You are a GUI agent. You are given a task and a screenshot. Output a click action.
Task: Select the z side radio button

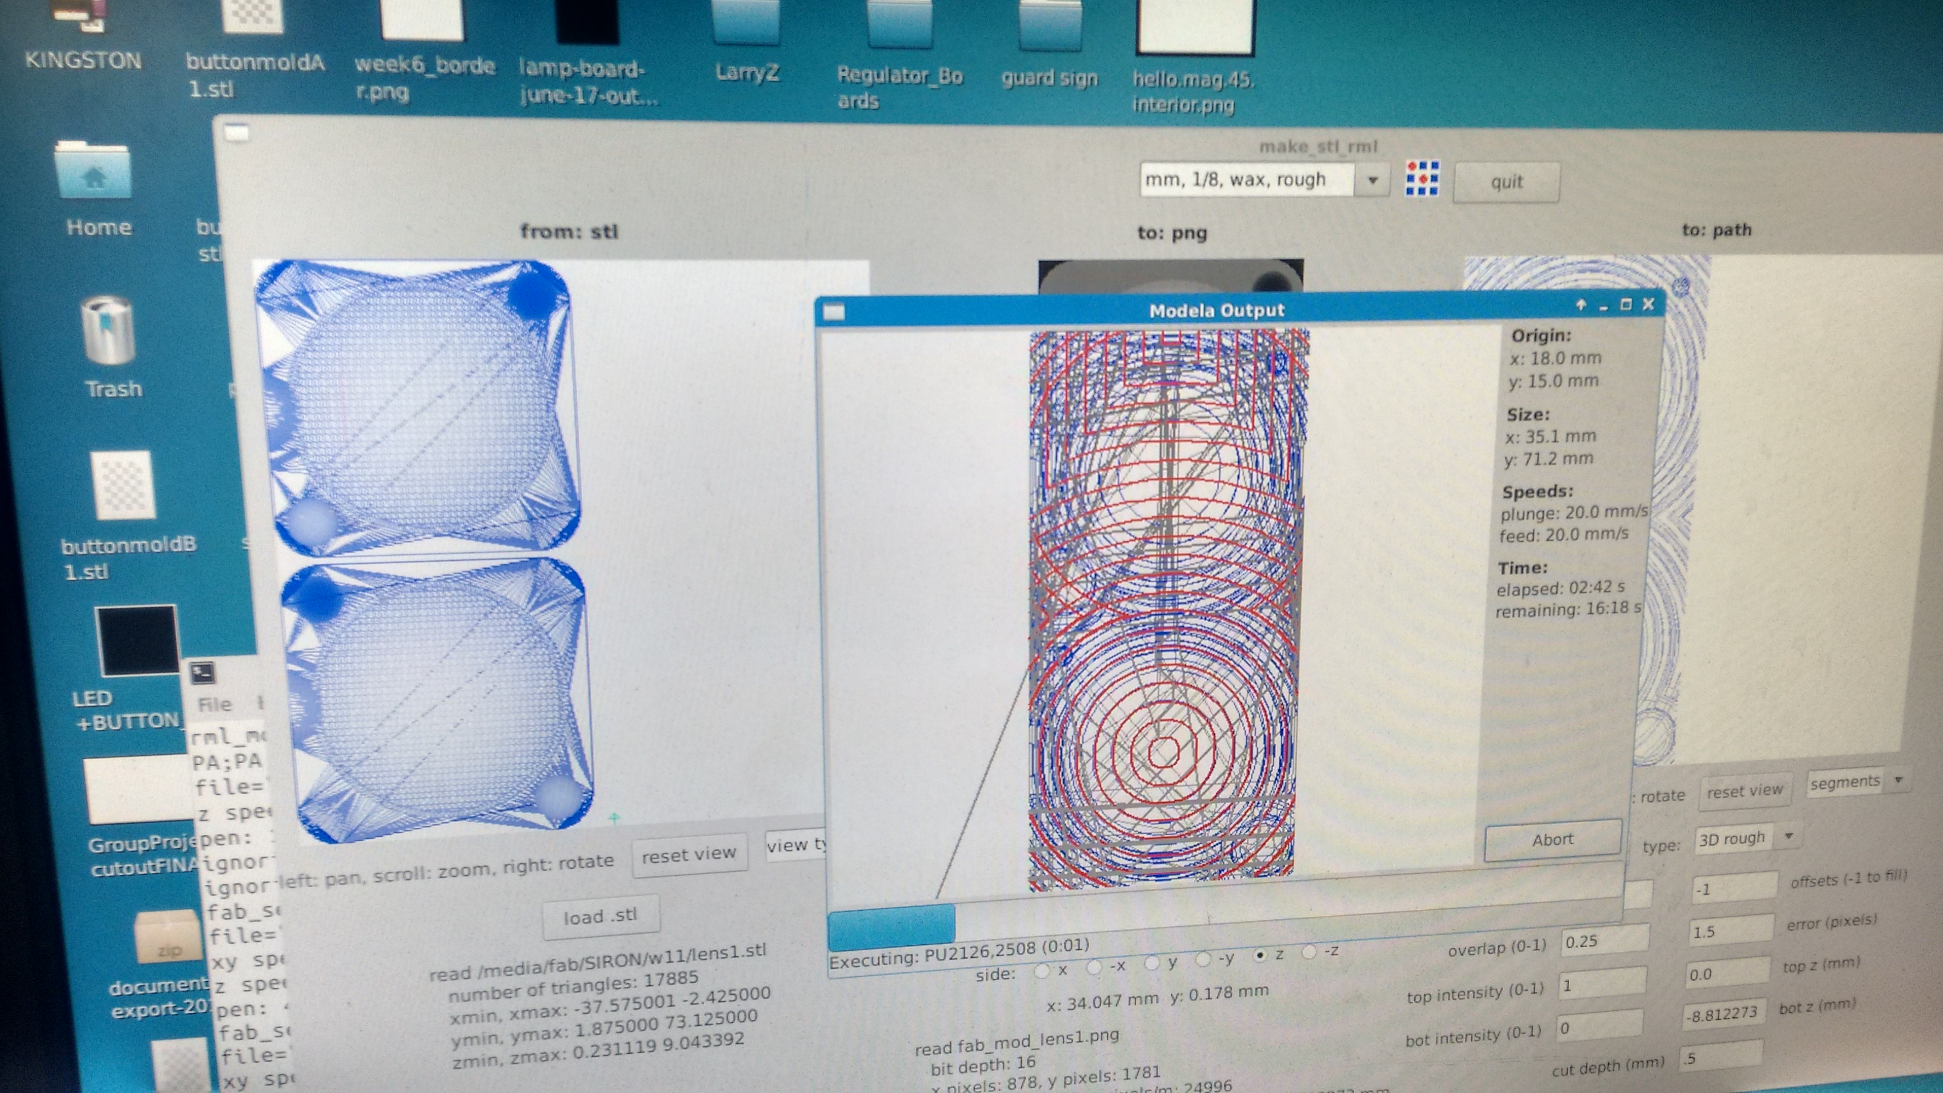(1259, 955)
